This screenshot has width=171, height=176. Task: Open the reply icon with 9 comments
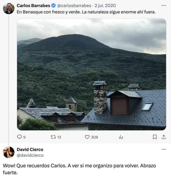[19, 137]
